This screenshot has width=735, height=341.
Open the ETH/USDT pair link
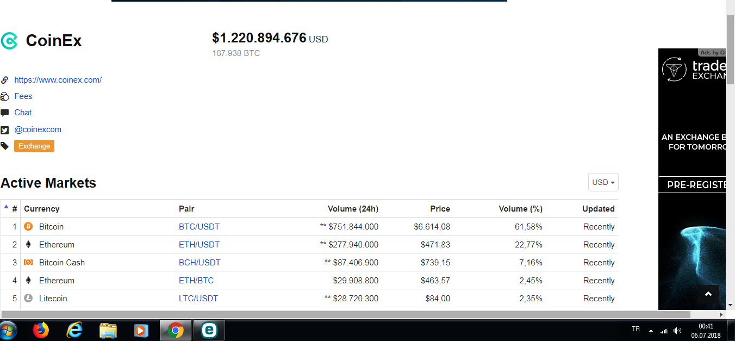pos(200,245)
